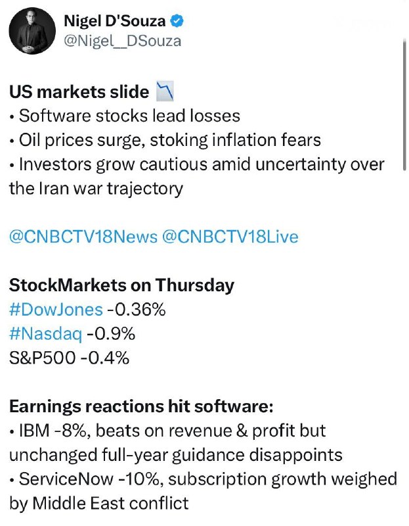Click the -0.9% Nasdaq change value
The width and height of the screenshot is (409, 526).
pyautogui.click(x=111, y=334)
